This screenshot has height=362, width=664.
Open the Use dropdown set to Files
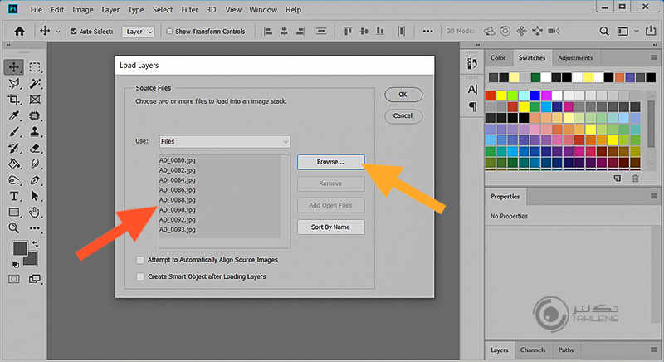coord(224,141)
